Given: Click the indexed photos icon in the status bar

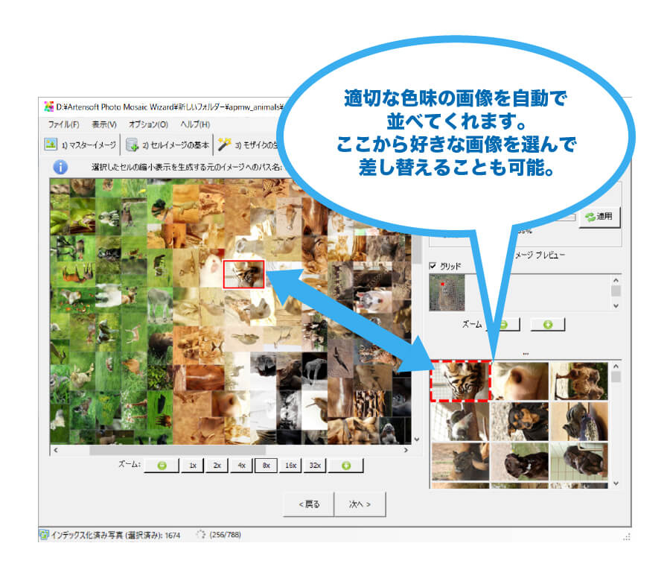Looking at the screenshot, I should click(x=43, y=533).
